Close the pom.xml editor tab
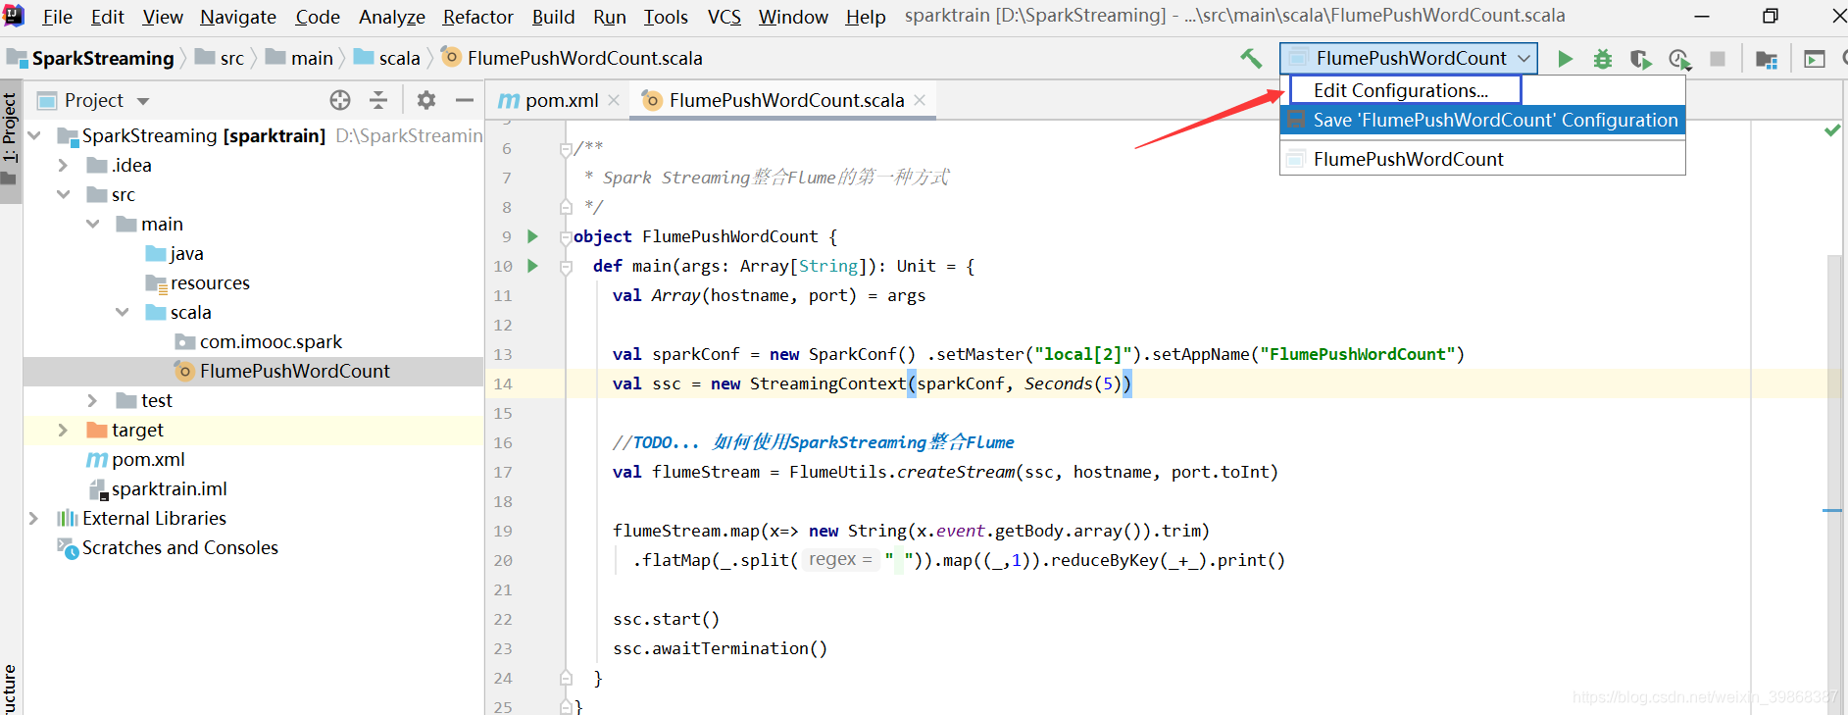This screenshot has width=1848, height=715. point(614,100)
